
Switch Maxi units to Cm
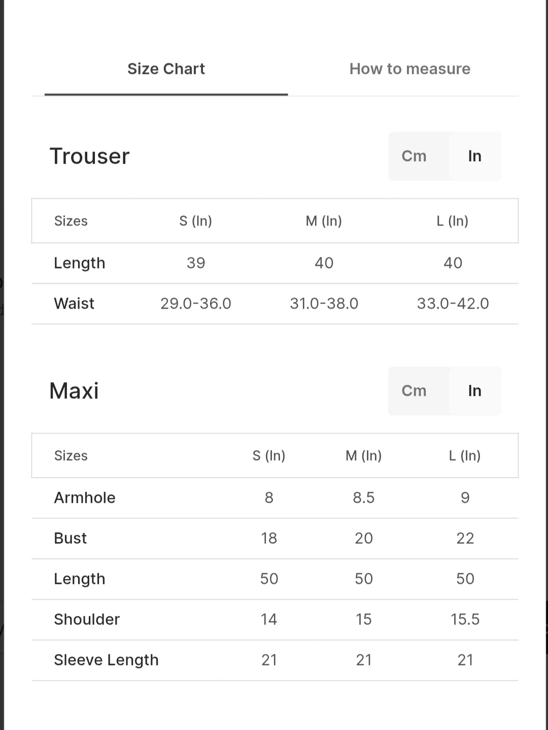coord(414,391)
